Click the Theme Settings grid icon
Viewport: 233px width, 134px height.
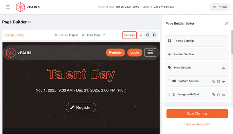tap(170, 41)
